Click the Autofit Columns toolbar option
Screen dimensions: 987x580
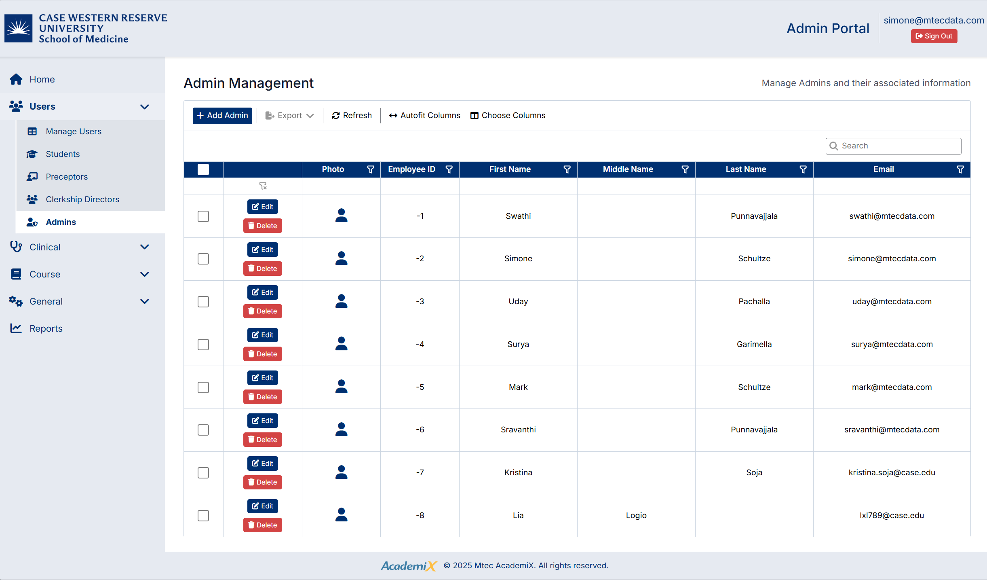tap(424, 116)
